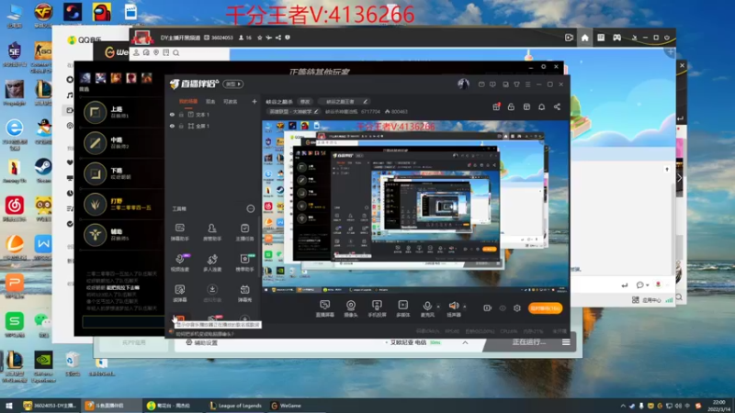
Task: Click 修改 button next to the room title
Action: [305, 102]
